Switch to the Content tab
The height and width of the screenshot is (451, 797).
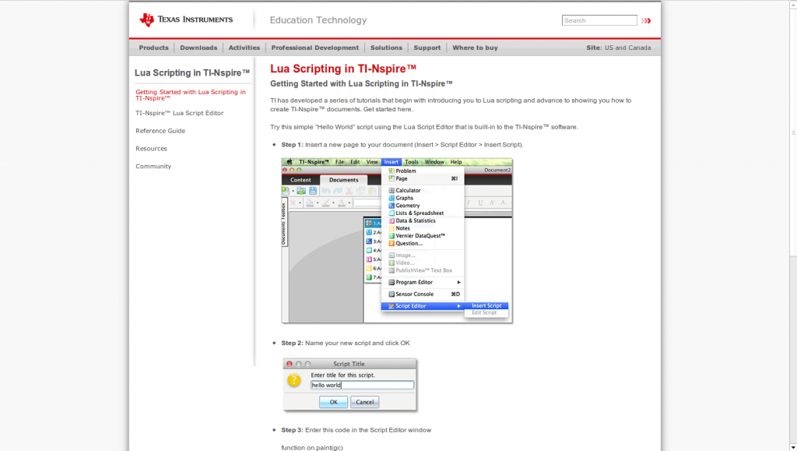(x=300, y=180)
